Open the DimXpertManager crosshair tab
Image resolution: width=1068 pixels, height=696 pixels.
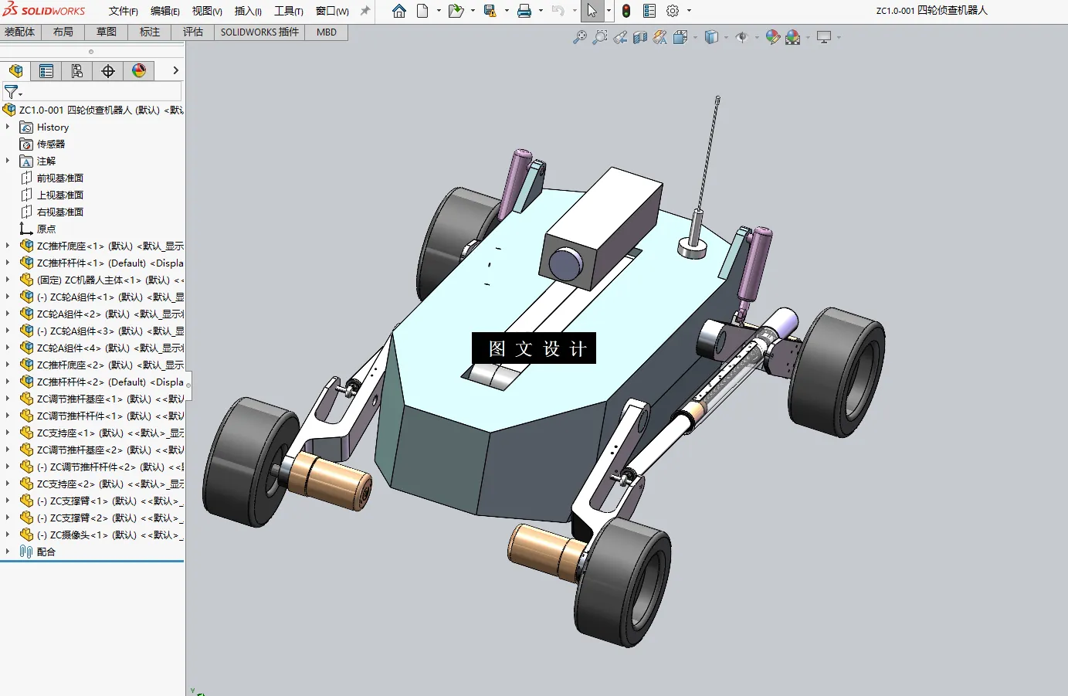click(x=108, y=71)
